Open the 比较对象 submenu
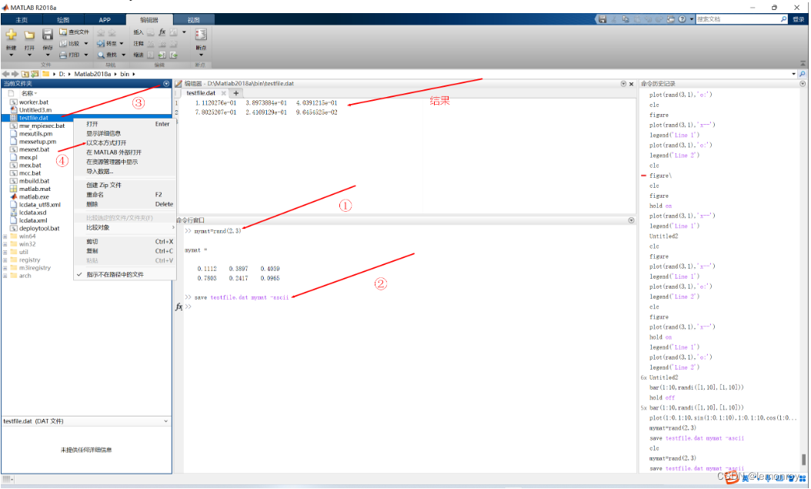 [125, 228]
